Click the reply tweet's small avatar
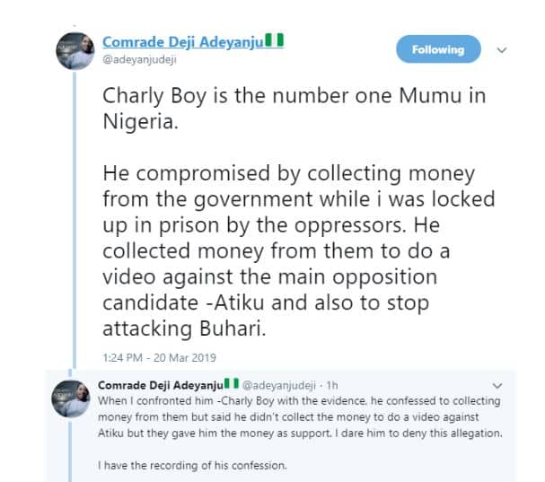The image size is (545, 482). click(x=73, y=396)
